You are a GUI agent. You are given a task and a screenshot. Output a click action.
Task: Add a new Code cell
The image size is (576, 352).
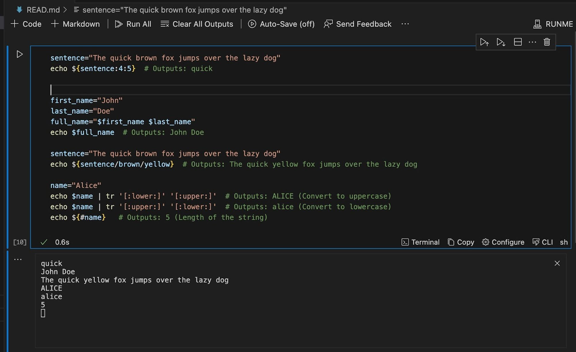26,24
